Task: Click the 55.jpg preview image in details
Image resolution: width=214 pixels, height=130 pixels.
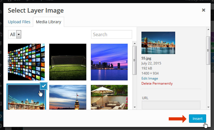Action: [x=158, y=43]
